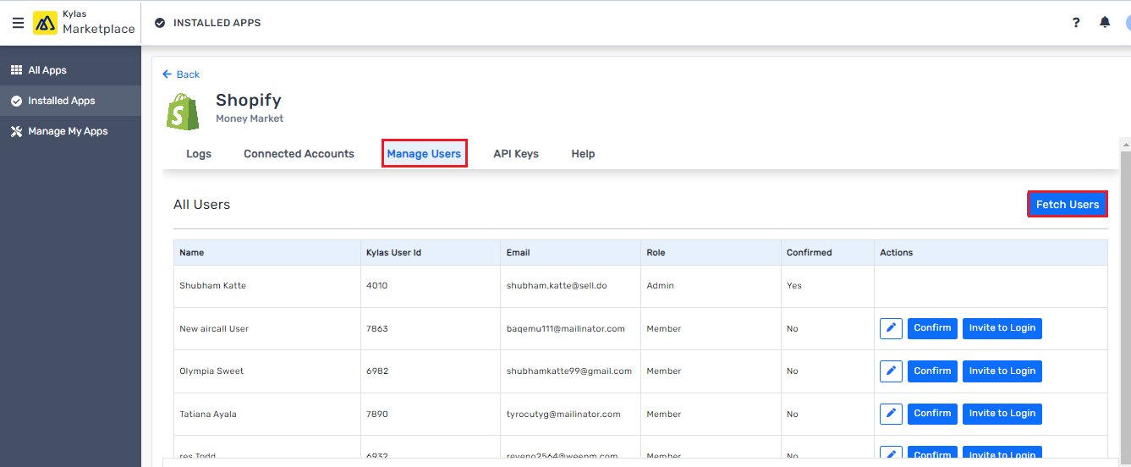Select the user id 6982 cell
1131x467 pixels.
tap(431, 371)
